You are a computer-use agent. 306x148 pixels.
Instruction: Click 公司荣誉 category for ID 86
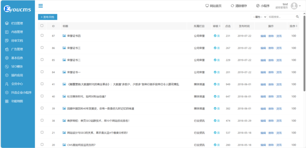tap(199, 48)
